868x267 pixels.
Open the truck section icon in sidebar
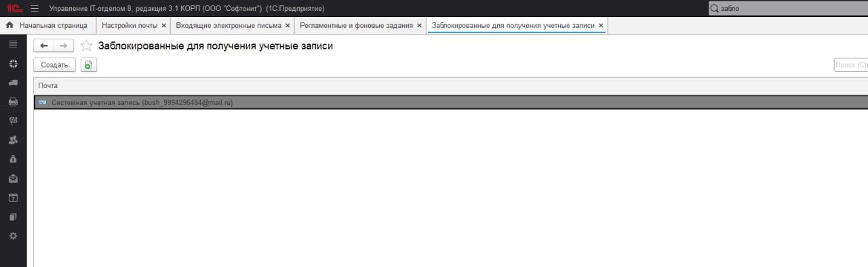[x=13, y=83]
